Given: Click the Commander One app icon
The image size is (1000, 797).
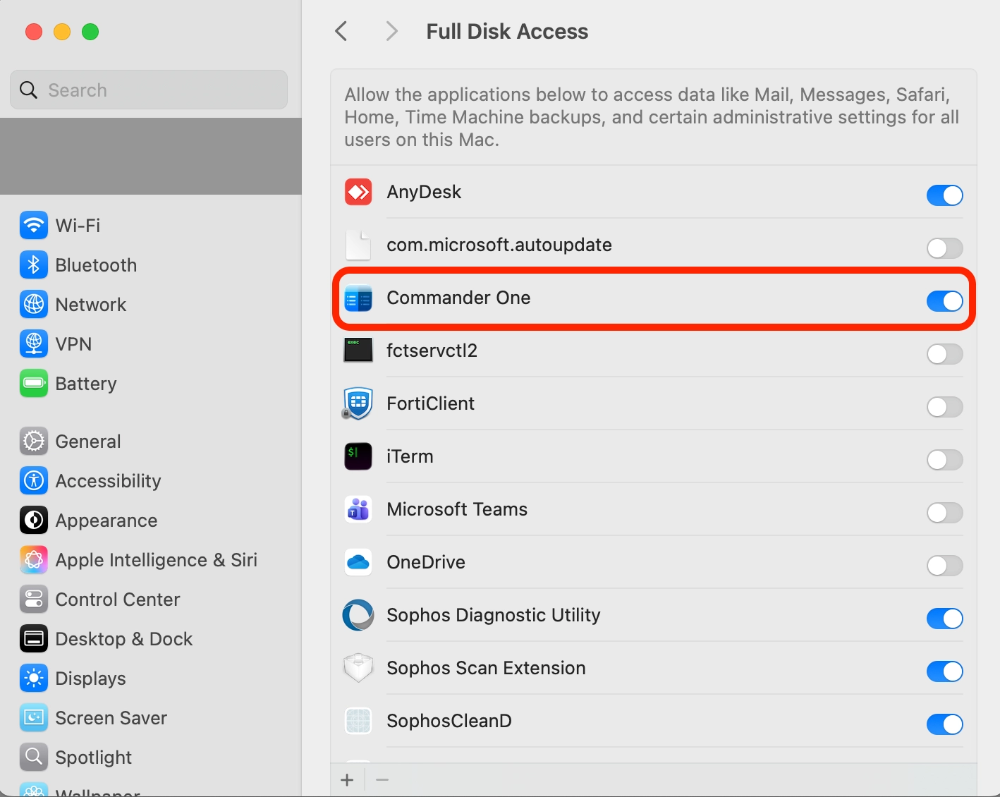Looking at the screenshot, I should 358,298.
